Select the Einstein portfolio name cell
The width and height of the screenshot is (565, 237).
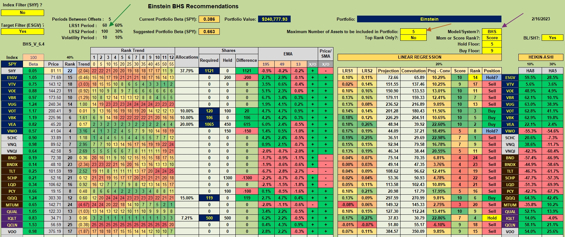pos(429,19)
